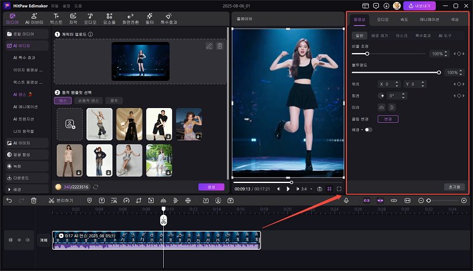Select the 손동작 댄스 template filter
The image size is (473, 271).
(88, 100)
